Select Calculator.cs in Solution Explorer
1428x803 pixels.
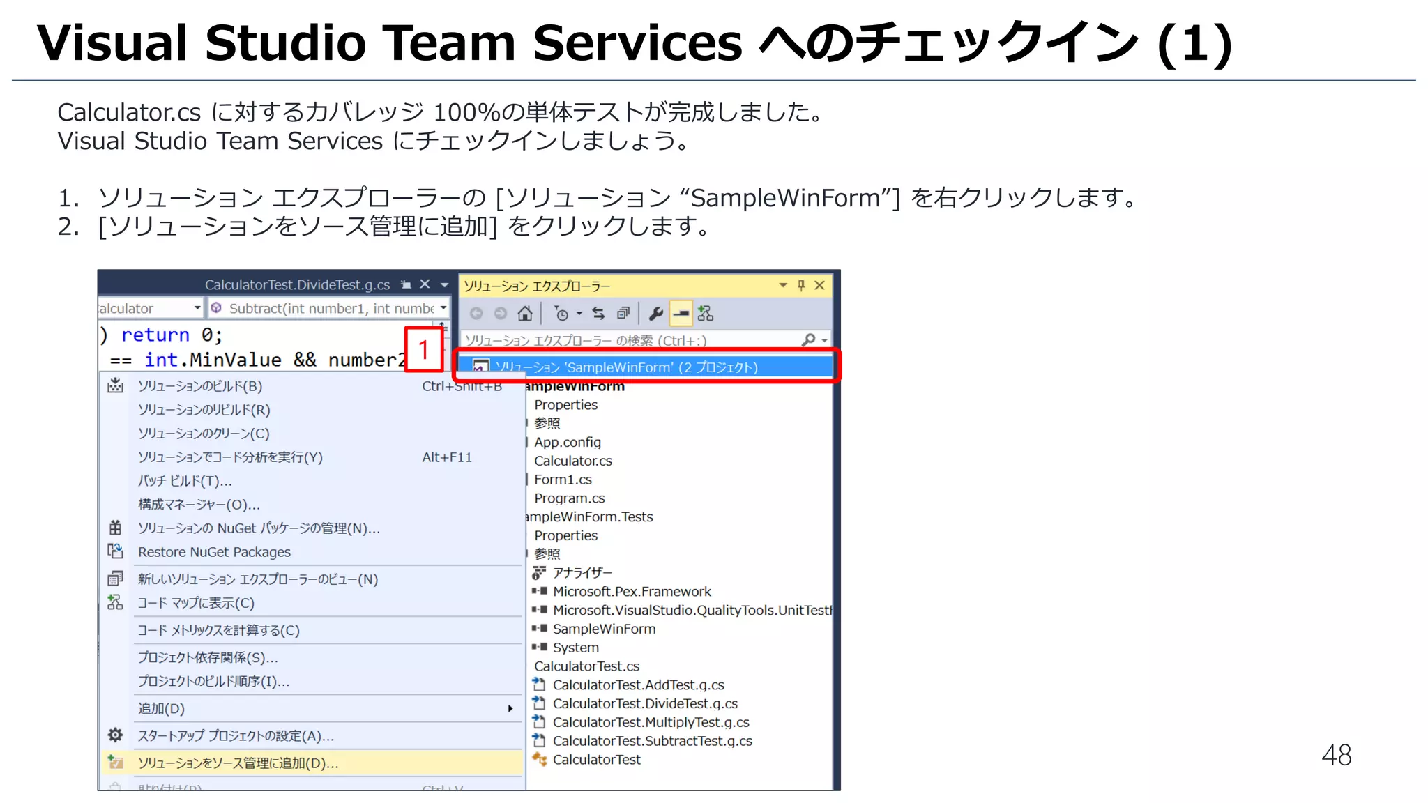point(572,461)
